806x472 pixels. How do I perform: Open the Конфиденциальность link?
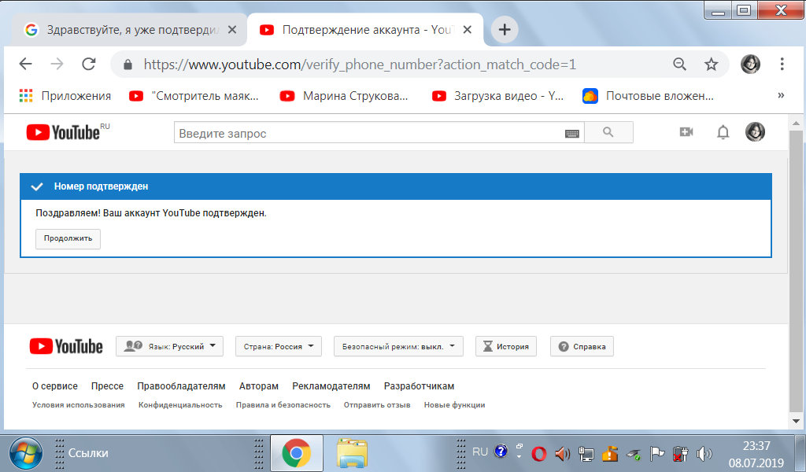coord(180,404)
